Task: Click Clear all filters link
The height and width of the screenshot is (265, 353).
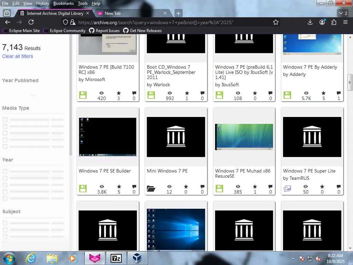Action: click(x=18, y=56)
